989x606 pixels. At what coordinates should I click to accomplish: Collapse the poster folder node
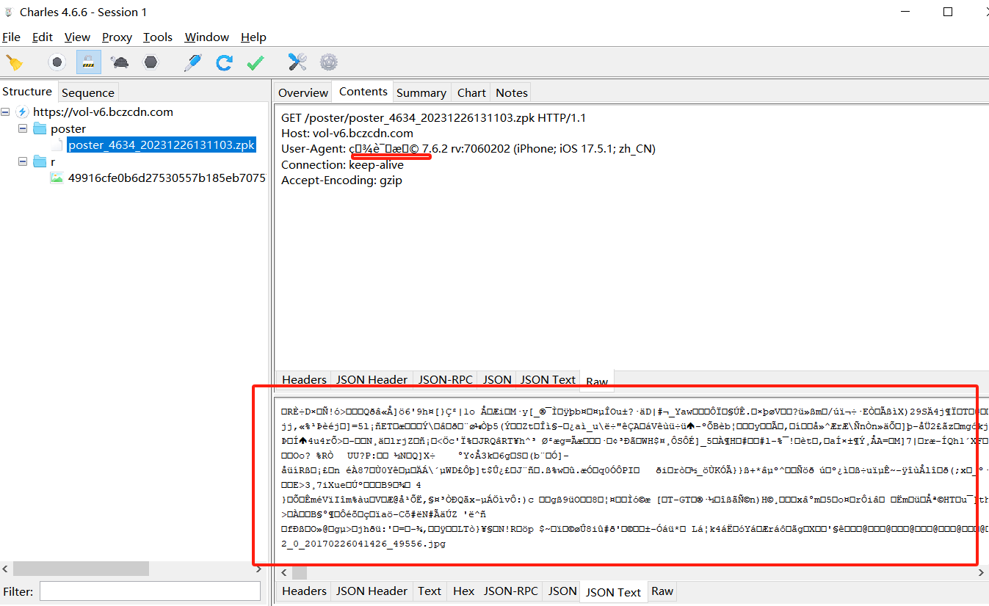coord(23,129)
